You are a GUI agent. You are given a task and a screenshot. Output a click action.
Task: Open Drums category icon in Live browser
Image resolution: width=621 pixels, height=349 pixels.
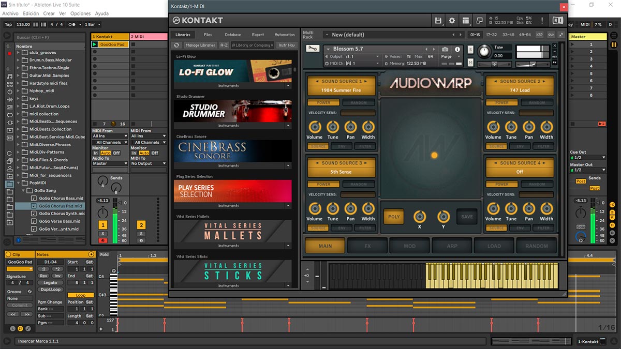coord(10,84)
